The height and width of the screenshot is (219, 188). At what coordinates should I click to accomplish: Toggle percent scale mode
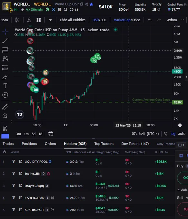point(166,134)
